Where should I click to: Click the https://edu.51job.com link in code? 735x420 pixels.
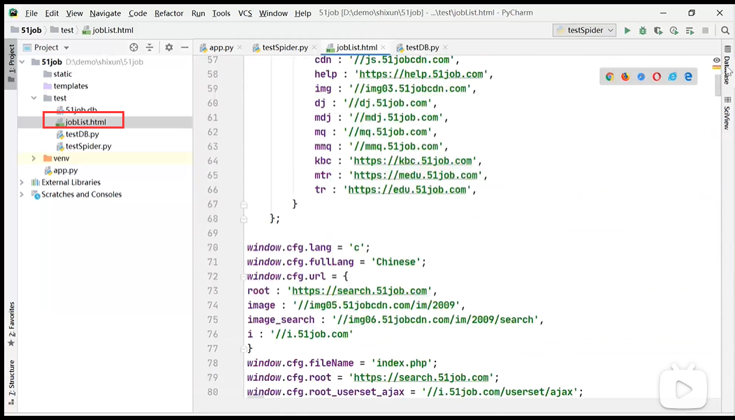pos(407,190)
